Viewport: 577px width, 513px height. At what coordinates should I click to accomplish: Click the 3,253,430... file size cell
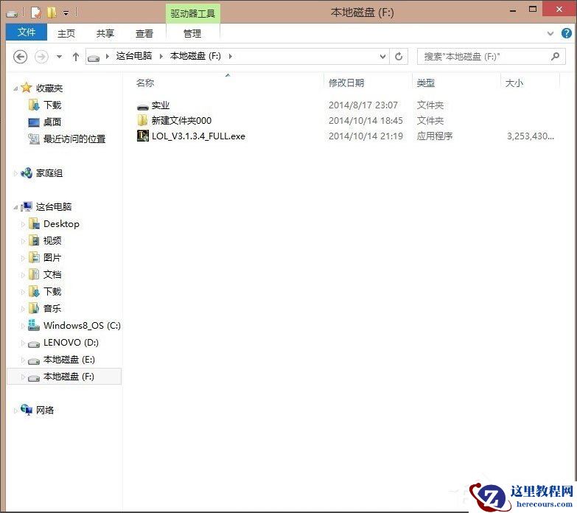click(x=531, y=136)
